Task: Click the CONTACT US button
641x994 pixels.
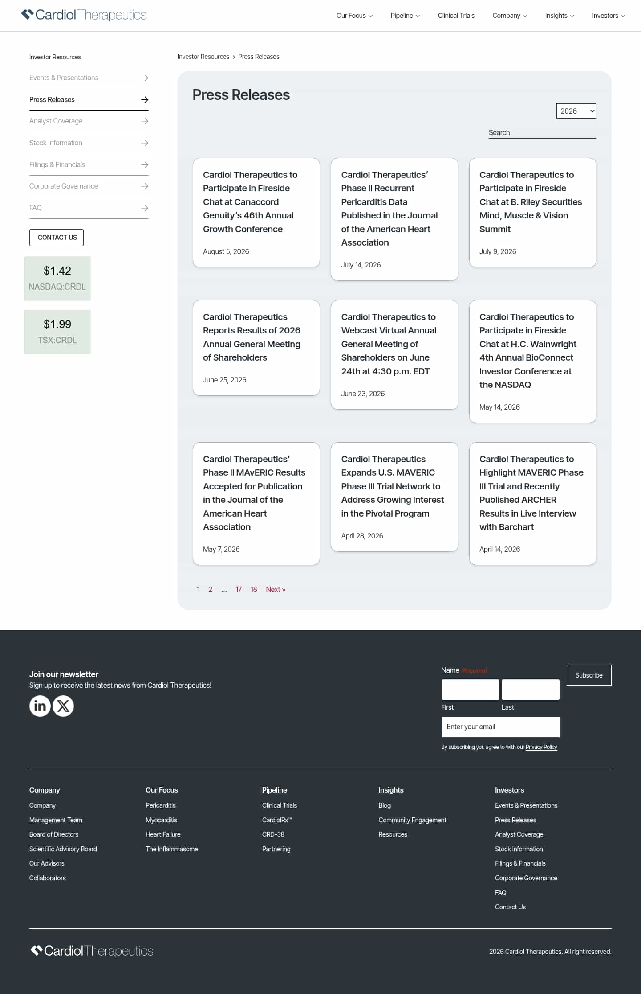Action: click(x=57, y=238)
